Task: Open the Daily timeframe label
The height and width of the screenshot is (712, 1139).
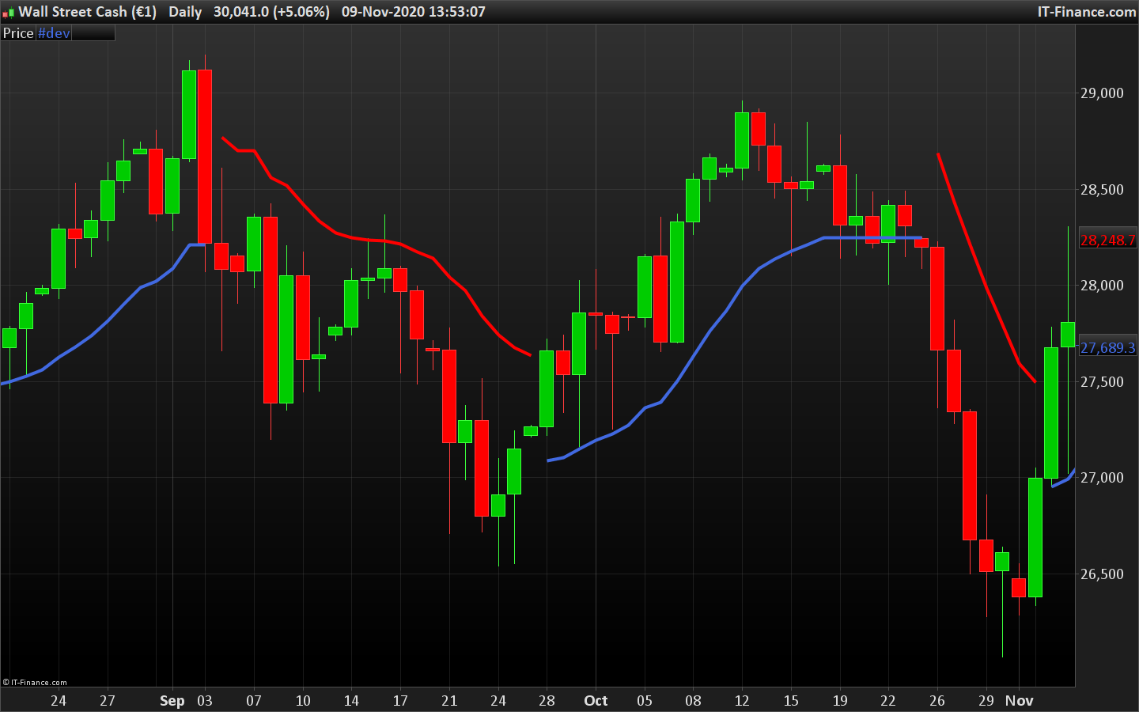Action: pyautogui.click(x=185, y=12)
